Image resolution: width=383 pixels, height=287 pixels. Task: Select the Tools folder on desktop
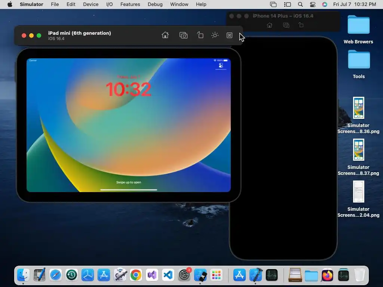click(359, 59)
